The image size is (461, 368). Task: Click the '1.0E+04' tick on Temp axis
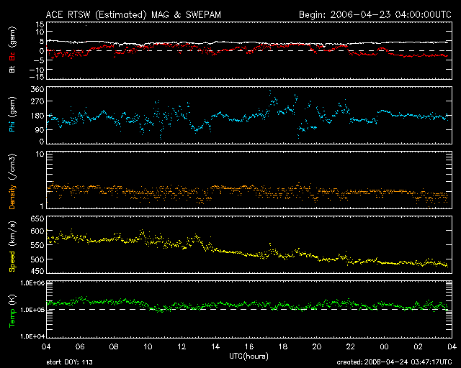click(x=32, y=336)
